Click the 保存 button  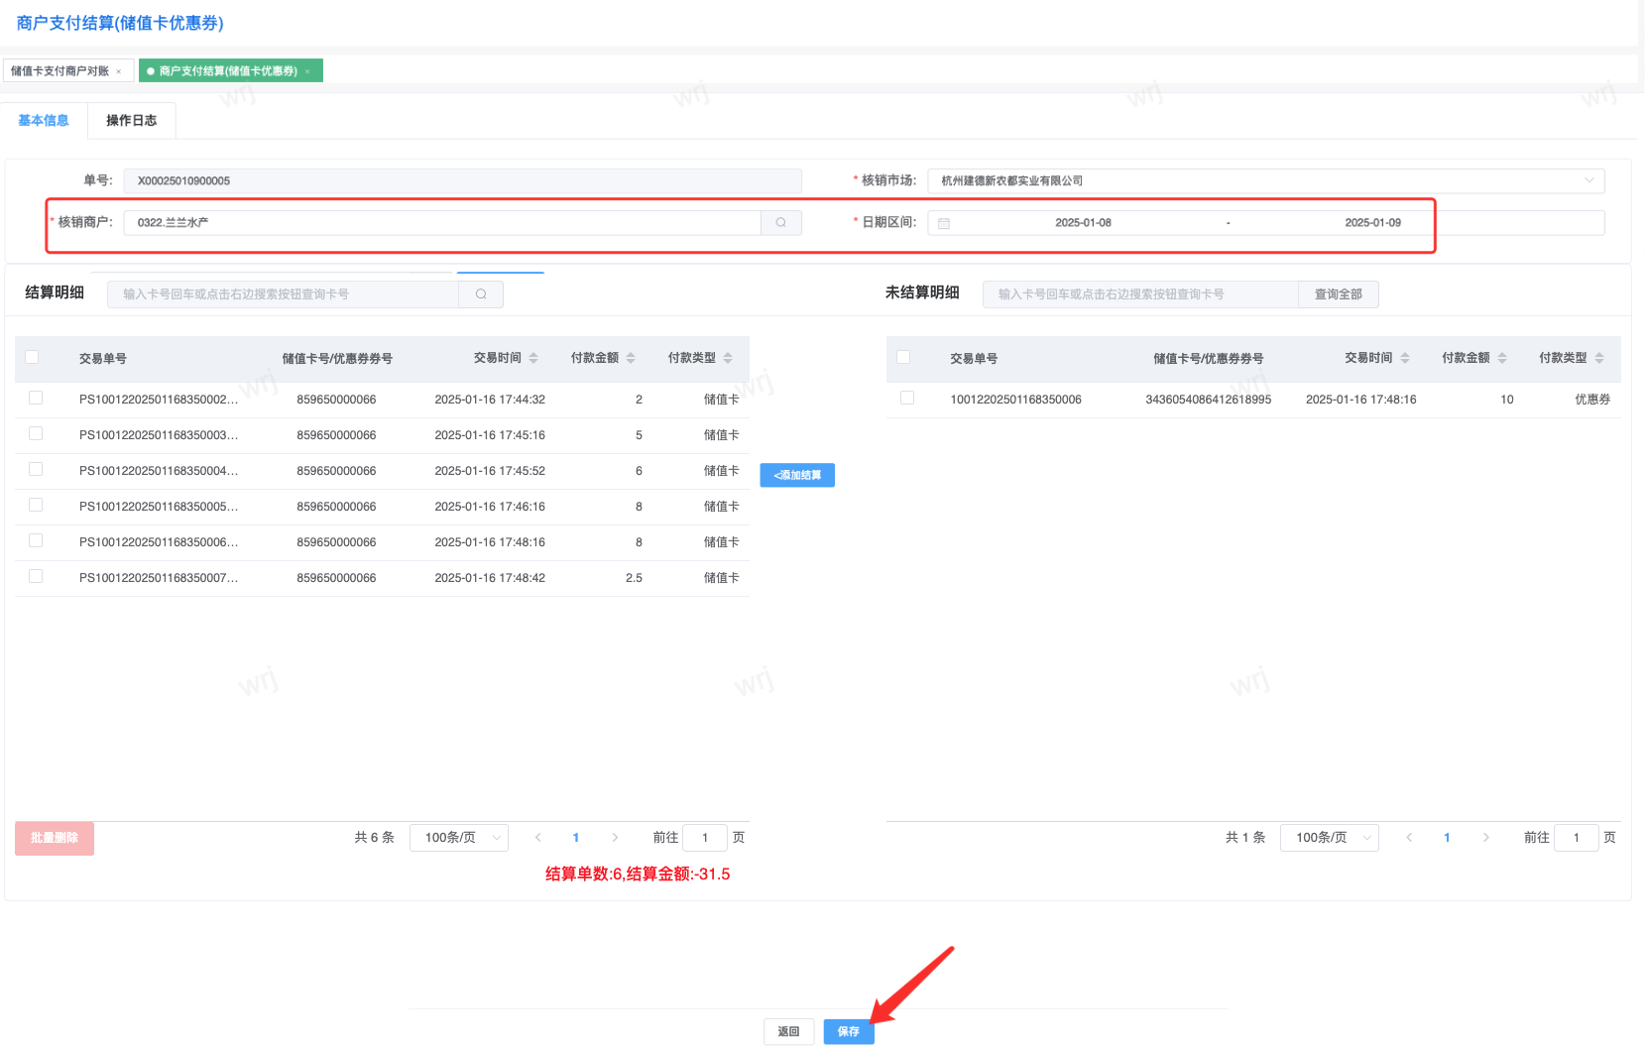(x=848, y=1031)
